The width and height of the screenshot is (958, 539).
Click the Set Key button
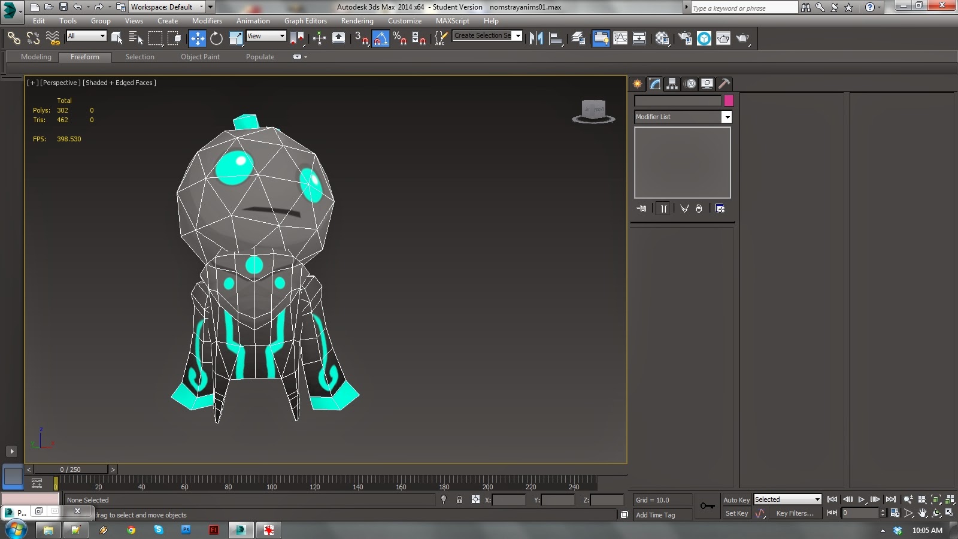point(736,513)
